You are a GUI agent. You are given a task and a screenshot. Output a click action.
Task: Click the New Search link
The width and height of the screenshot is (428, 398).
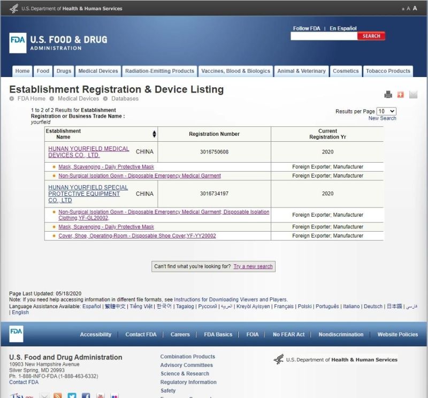(382, 118)
